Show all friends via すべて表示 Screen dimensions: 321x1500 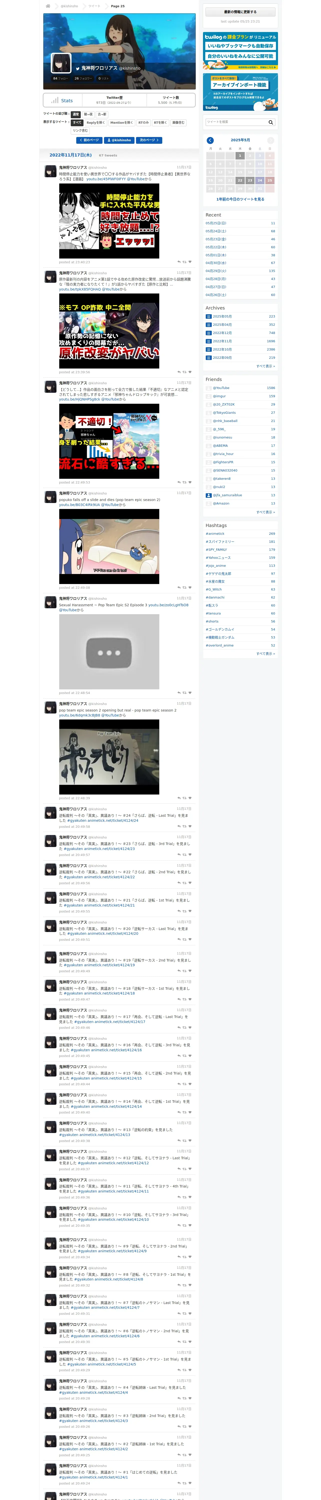coord(266,512)
